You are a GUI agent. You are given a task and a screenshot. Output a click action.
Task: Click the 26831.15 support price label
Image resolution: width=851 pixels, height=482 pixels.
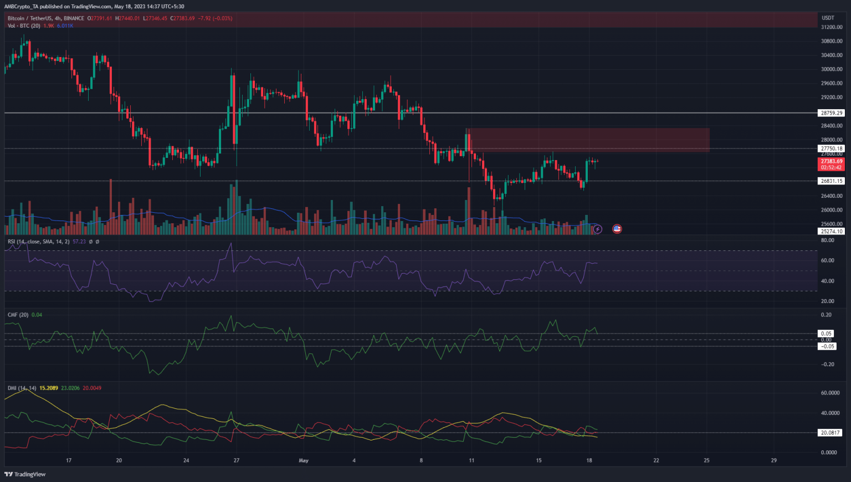(x=831, y=181)
